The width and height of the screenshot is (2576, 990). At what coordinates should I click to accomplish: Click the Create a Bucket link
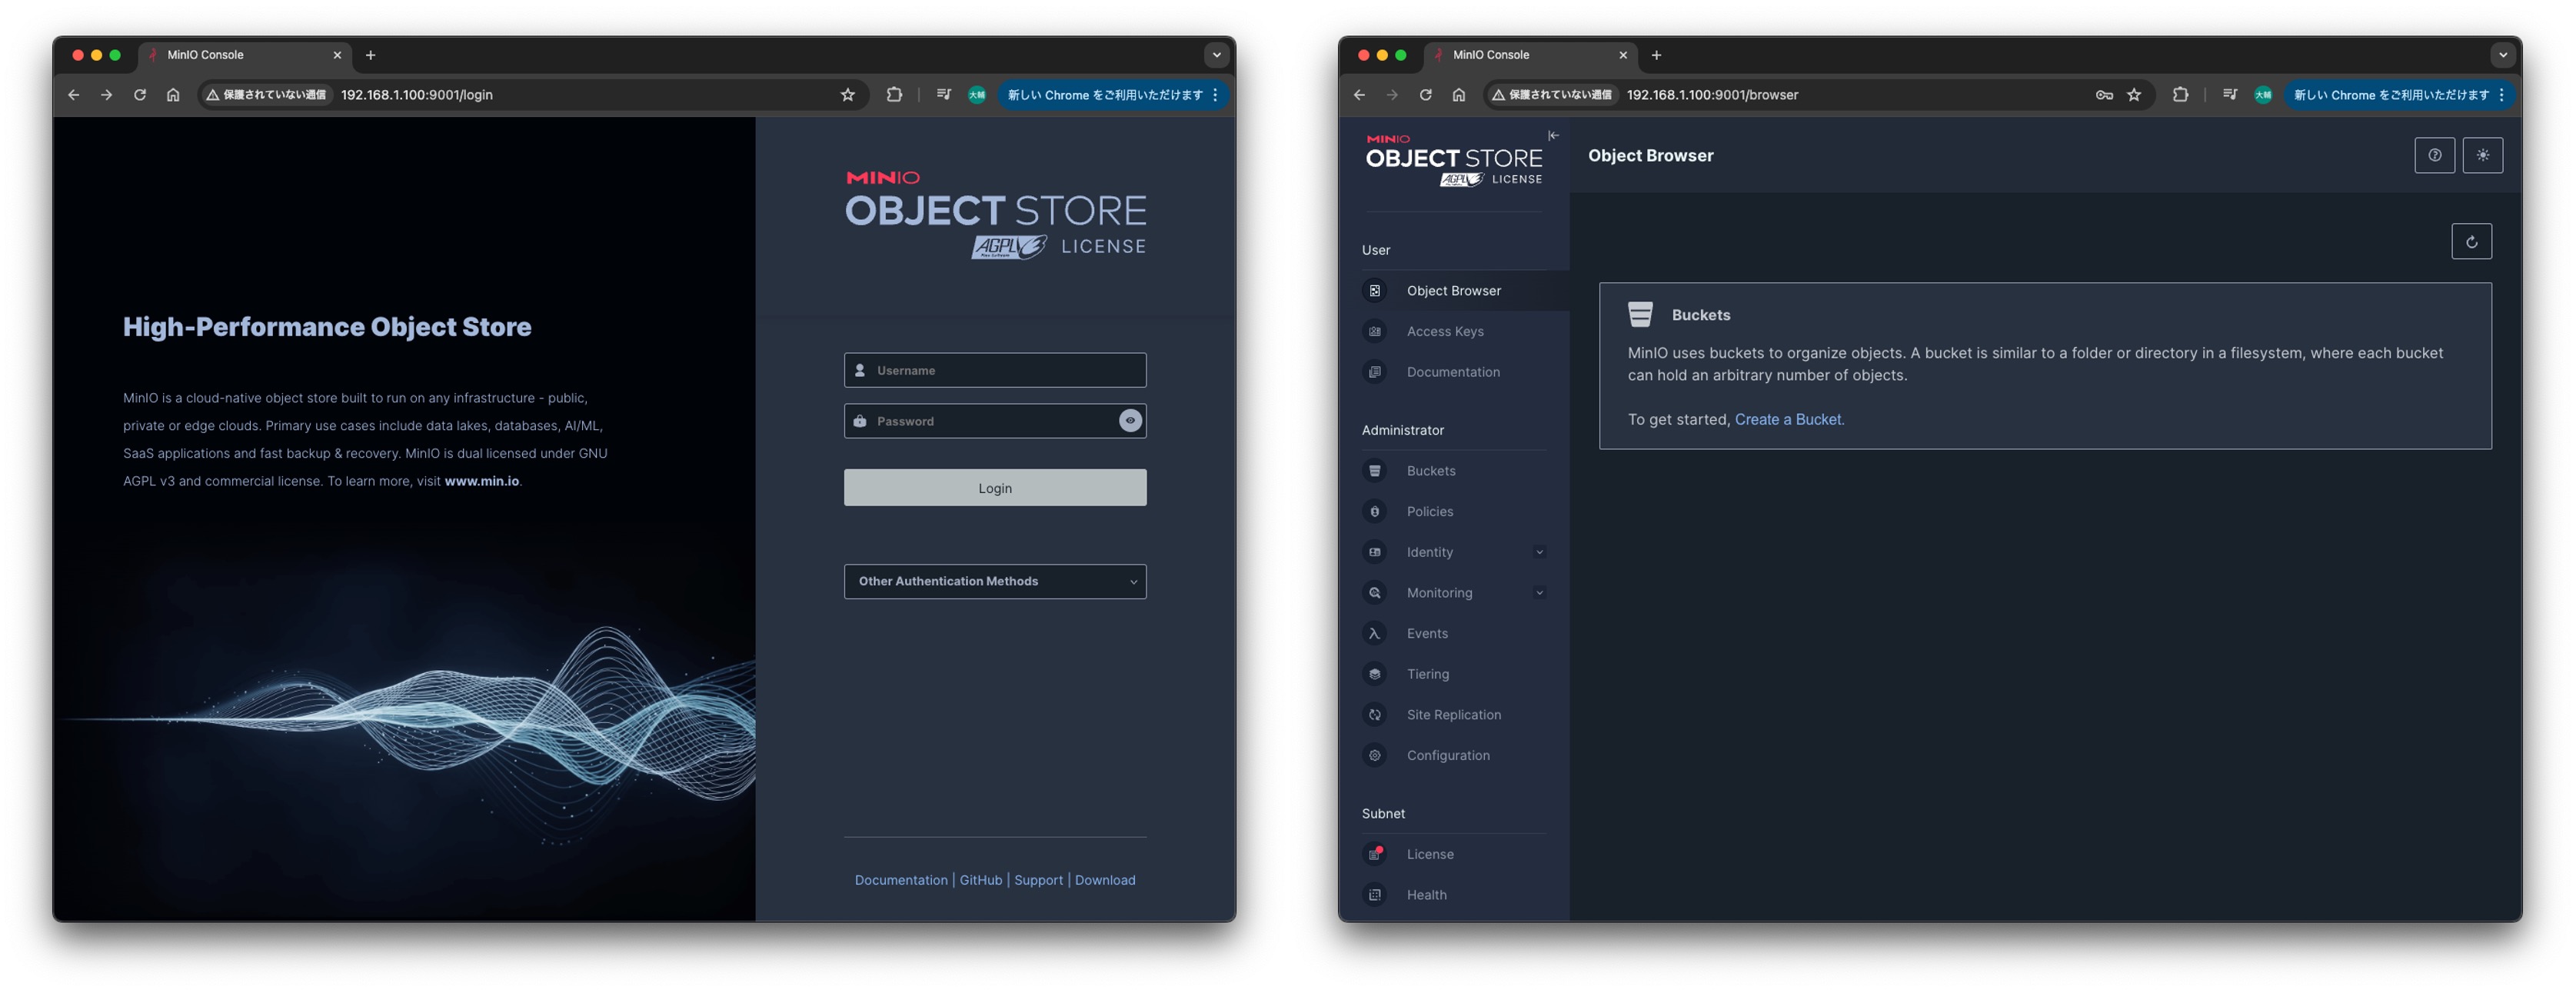[x=1789, y=418]
